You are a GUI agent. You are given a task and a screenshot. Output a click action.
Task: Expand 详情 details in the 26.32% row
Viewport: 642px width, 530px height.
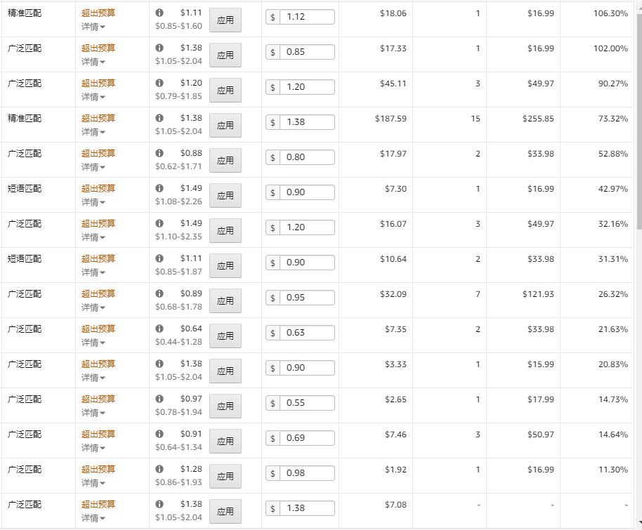click(x=93, y=307)
